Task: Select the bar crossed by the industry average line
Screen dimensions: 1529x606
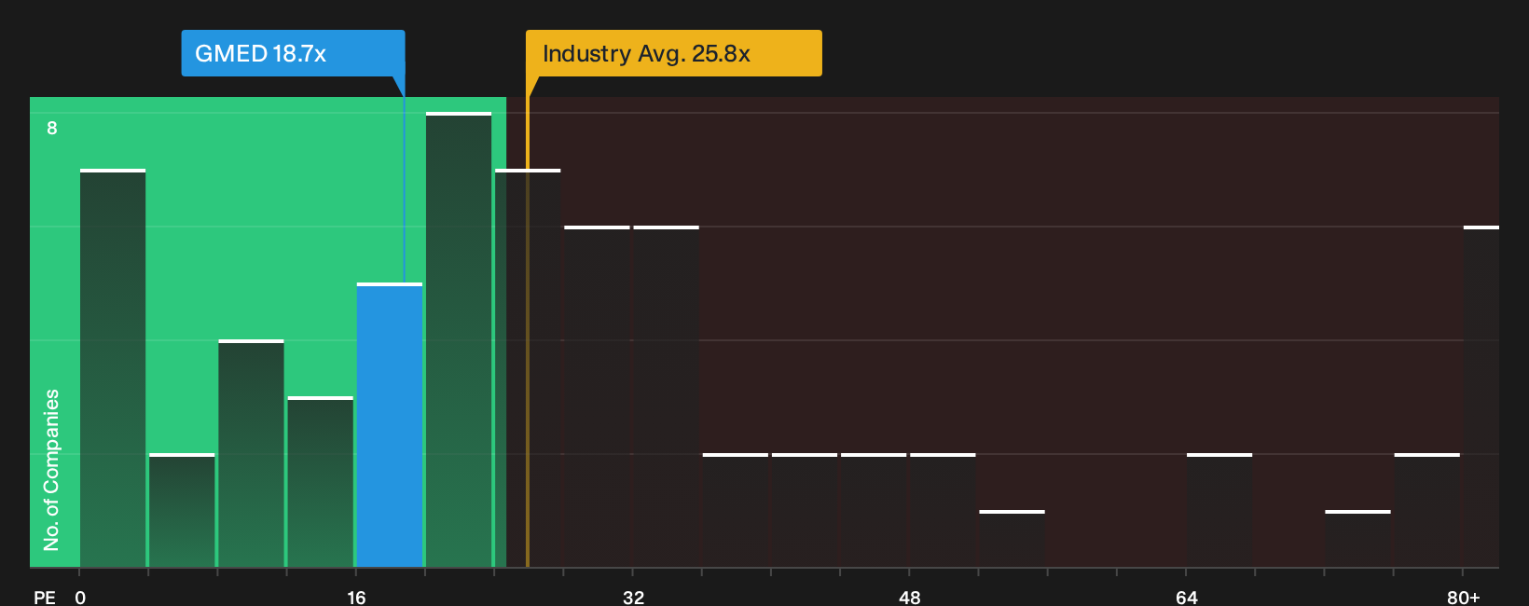Action: 528,368
